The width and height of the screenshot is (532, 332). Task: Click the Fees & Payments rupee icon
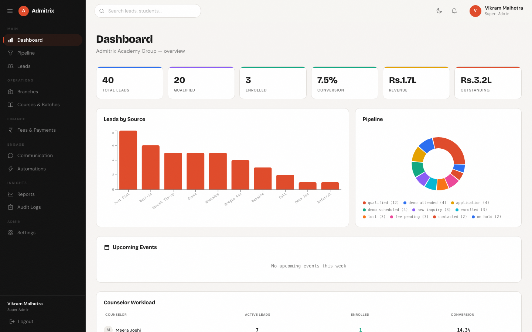11,130
